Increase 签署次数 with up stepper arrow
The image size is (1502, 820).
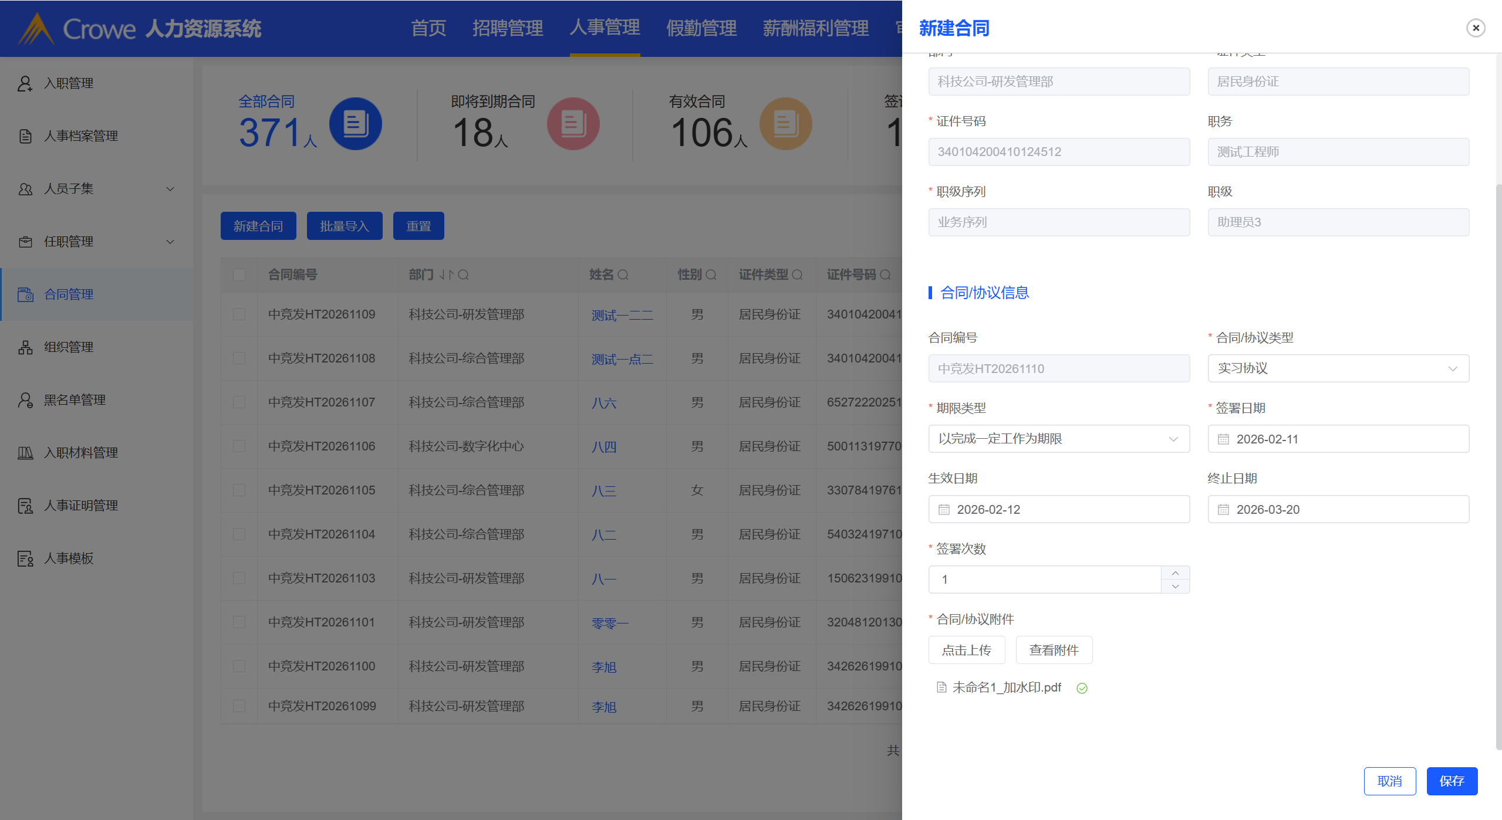(1175, 573)
